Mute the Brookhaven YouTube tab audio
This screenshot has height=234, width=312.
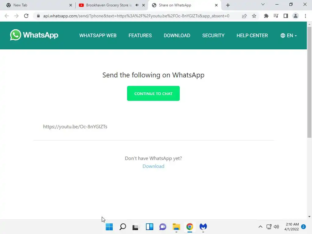[137, 5]
